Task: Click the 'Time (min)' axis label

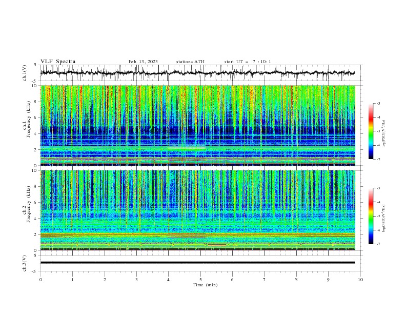Action: point(205,285)
